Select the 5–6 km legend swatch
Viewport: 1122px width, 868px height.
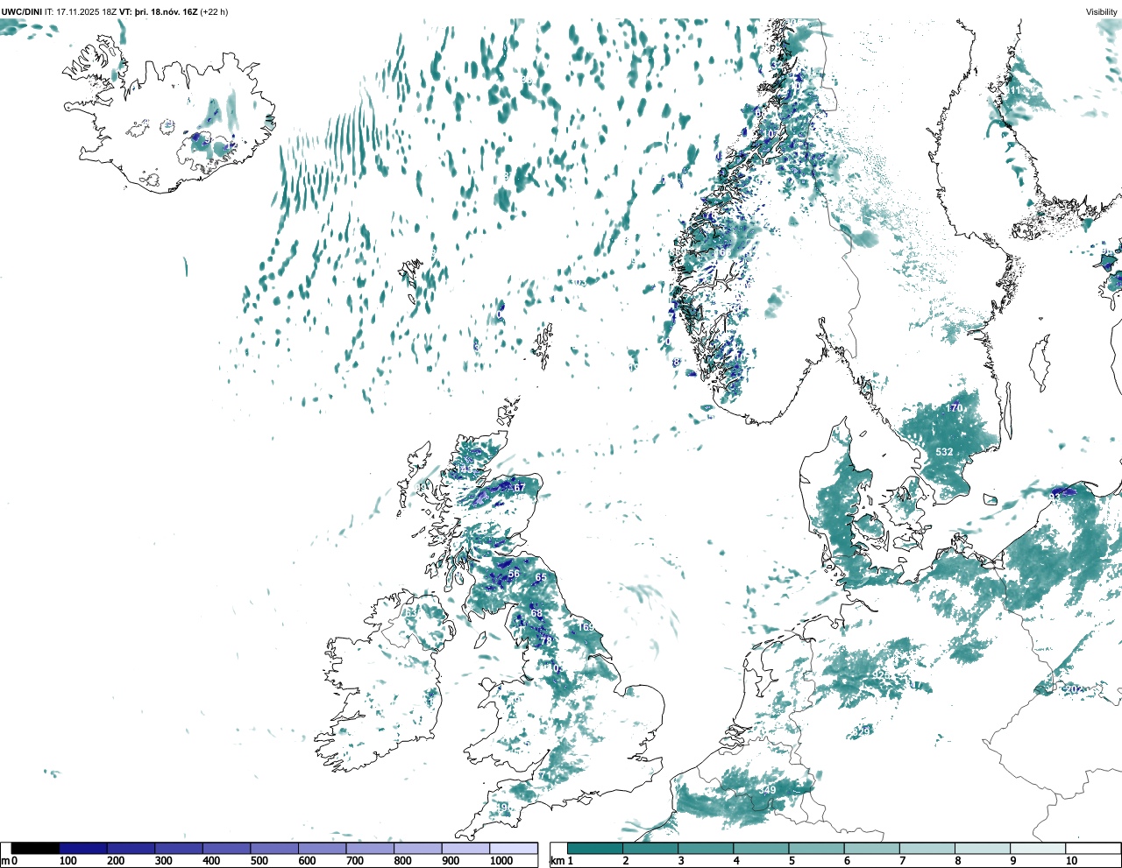(x=816, y=848)
